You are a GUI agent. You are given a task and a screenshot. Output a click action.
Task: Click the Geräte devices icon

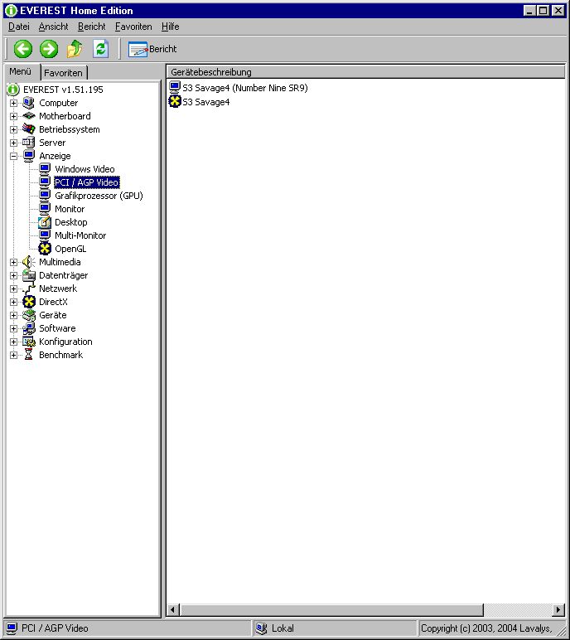pos(28,315)
